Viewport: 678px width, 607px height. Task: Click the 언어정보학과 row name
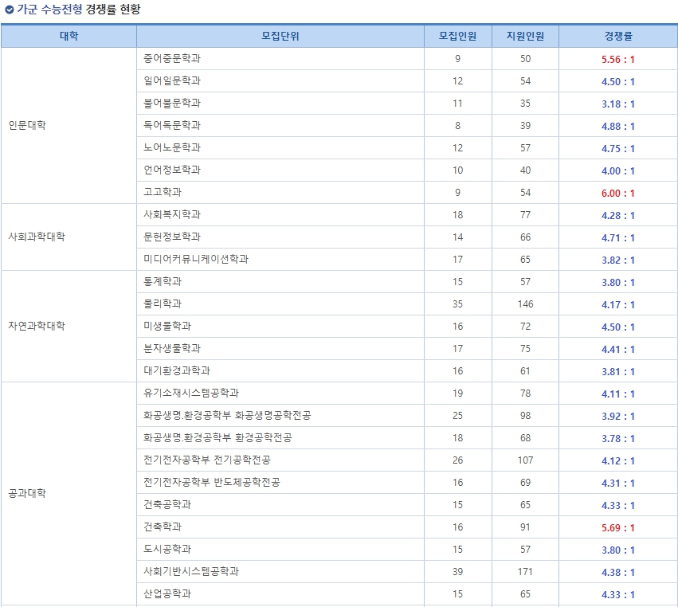pyautogui.click(x=172, y=170)
